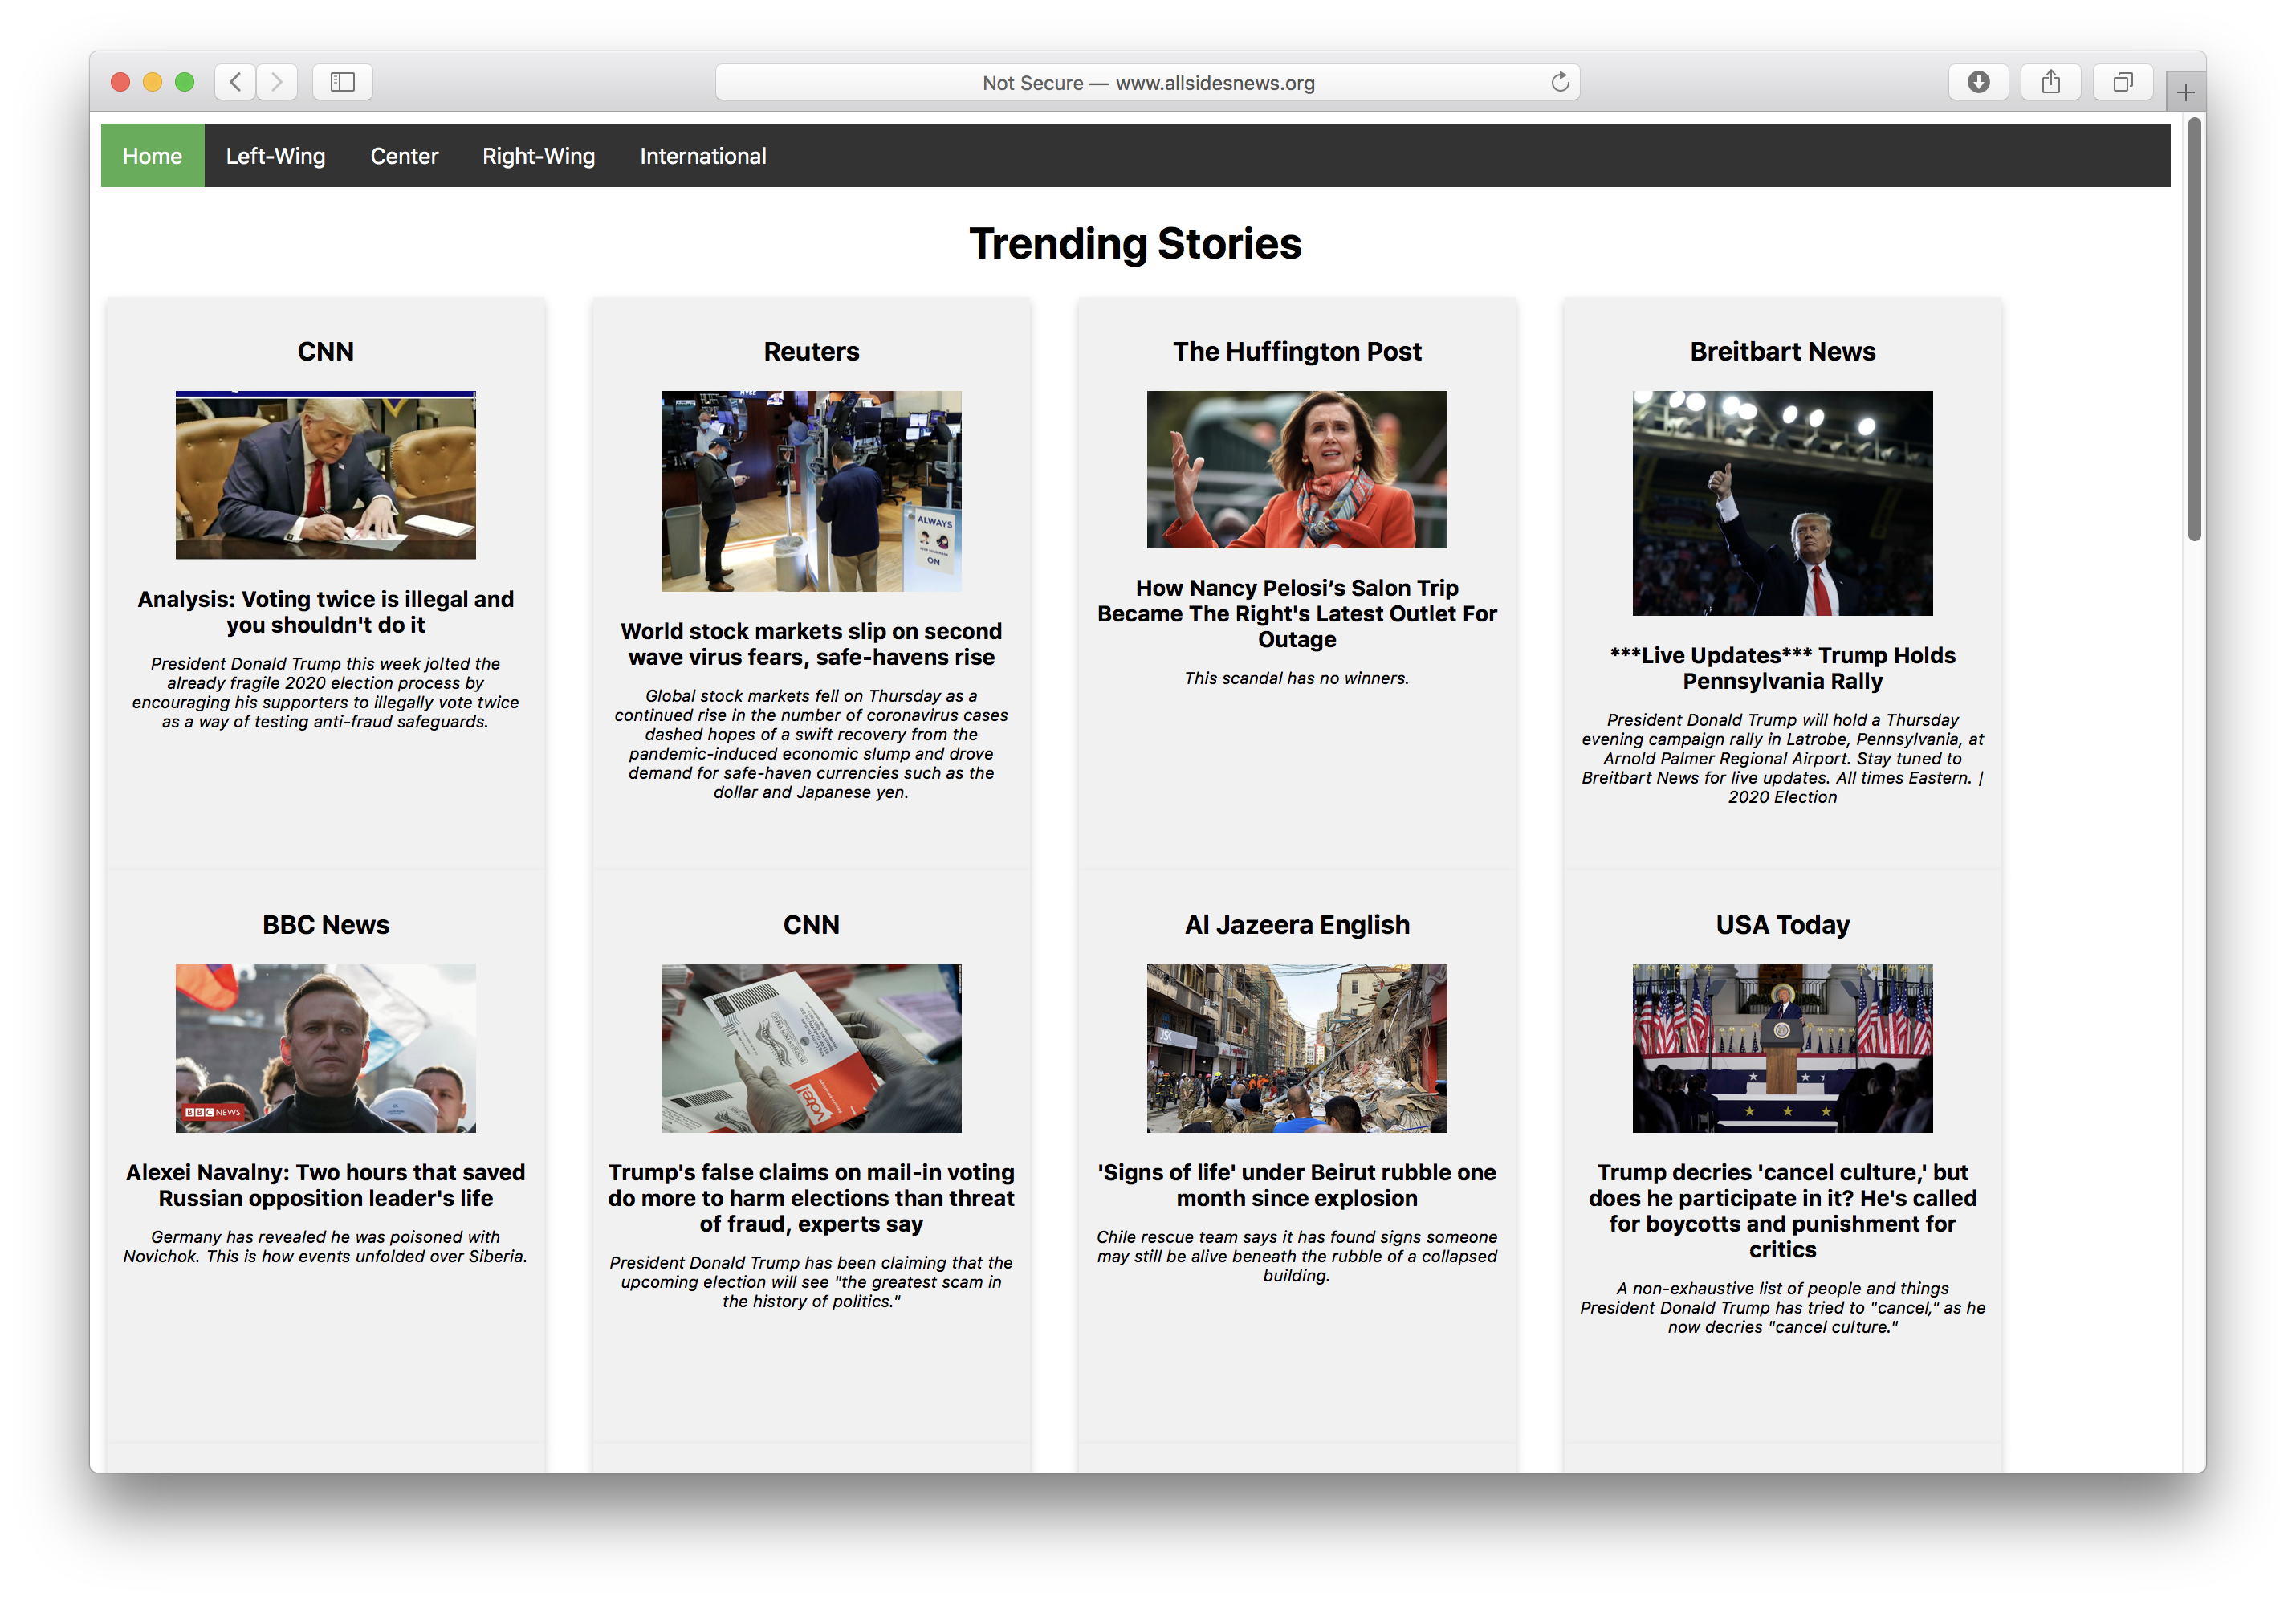Open 'Analysis: Voting twice is illegal' headline

pyautogui.click(x=325, y=612)
